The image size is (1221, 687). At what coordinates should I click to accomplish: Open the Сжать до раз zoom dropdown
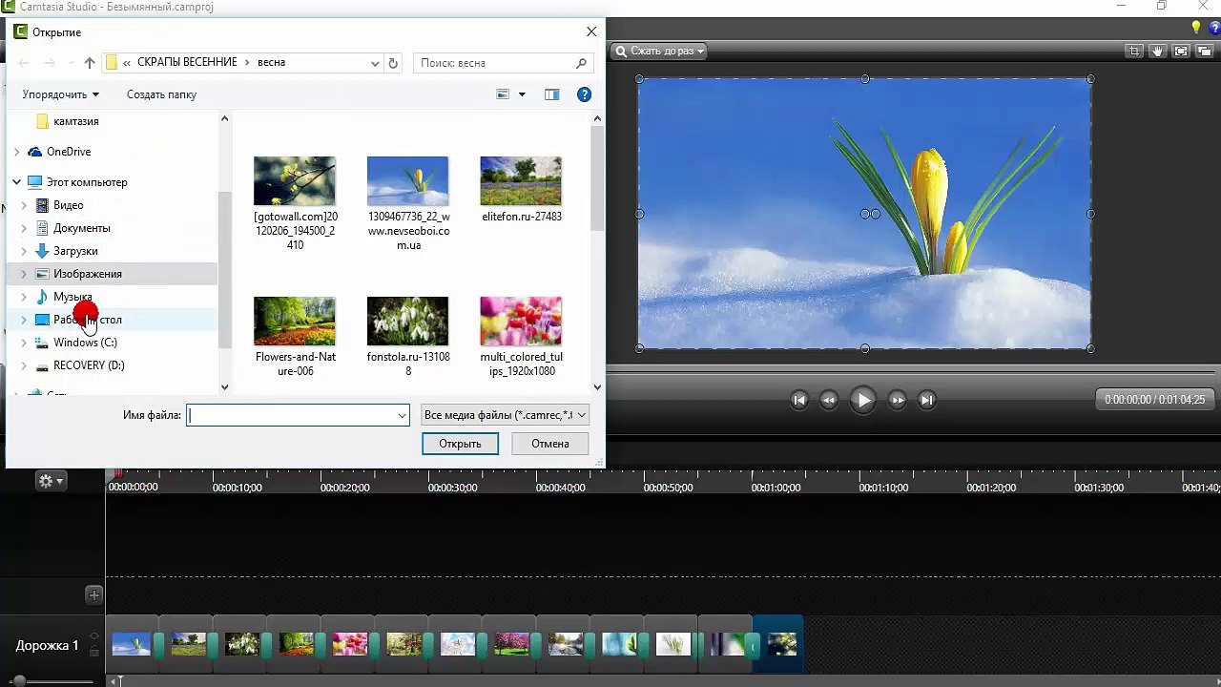coord(659,52)
